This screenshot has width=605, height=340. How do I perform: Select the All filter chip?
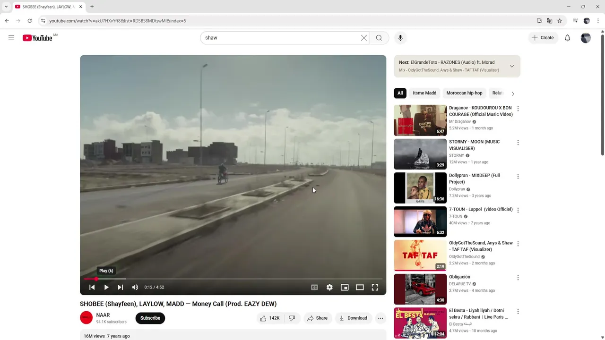pyautogui.click(x=400, y=93)
